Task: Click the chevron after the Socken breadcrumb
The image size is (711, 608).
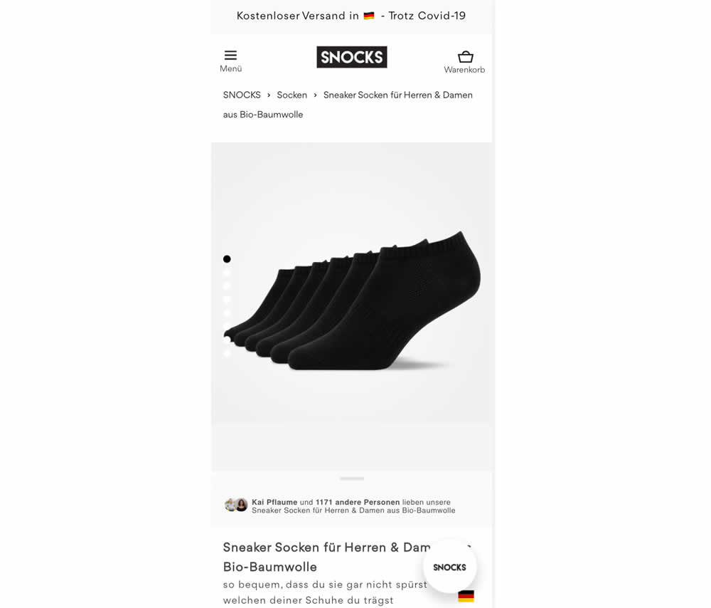Action: click(315, 95)
